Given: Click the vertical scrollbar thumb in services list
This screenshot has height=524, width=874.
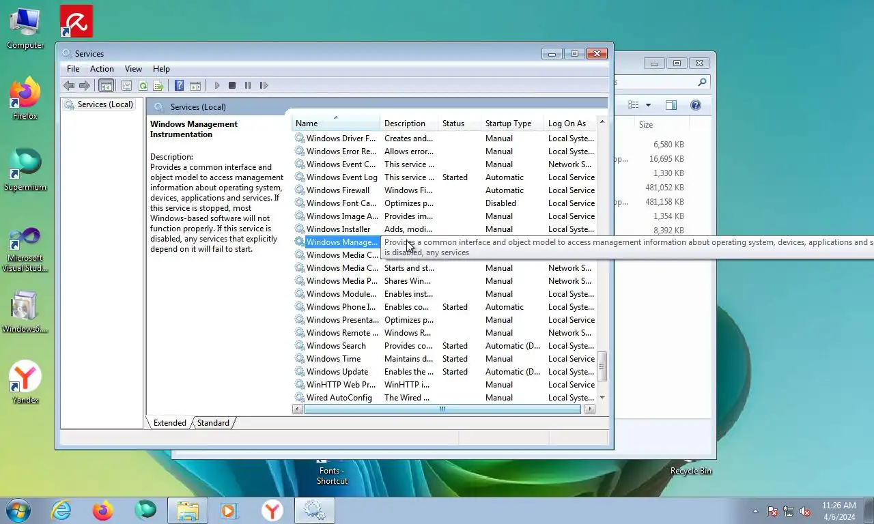Looking at the screenshot, I should pos(602,366).
